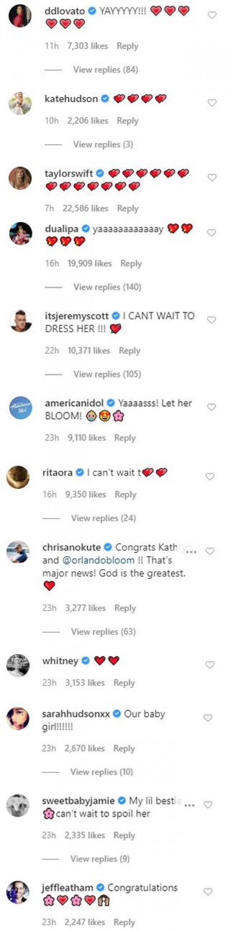Click the 22,586 likes count
The width and height of the screenshot is (233, 933).
[85, 208]
